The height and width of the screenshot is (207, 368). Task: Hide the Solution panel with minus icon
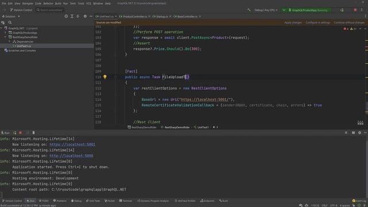(x=91, y=16)
